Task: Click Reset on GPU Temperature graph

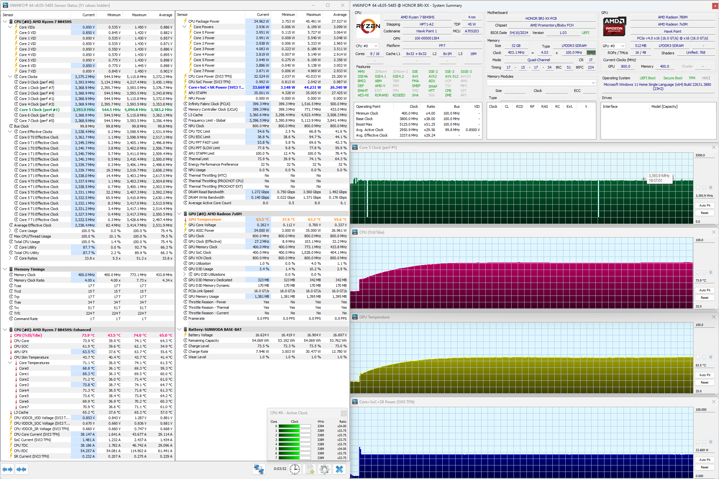Action: [x=704, y=383]
